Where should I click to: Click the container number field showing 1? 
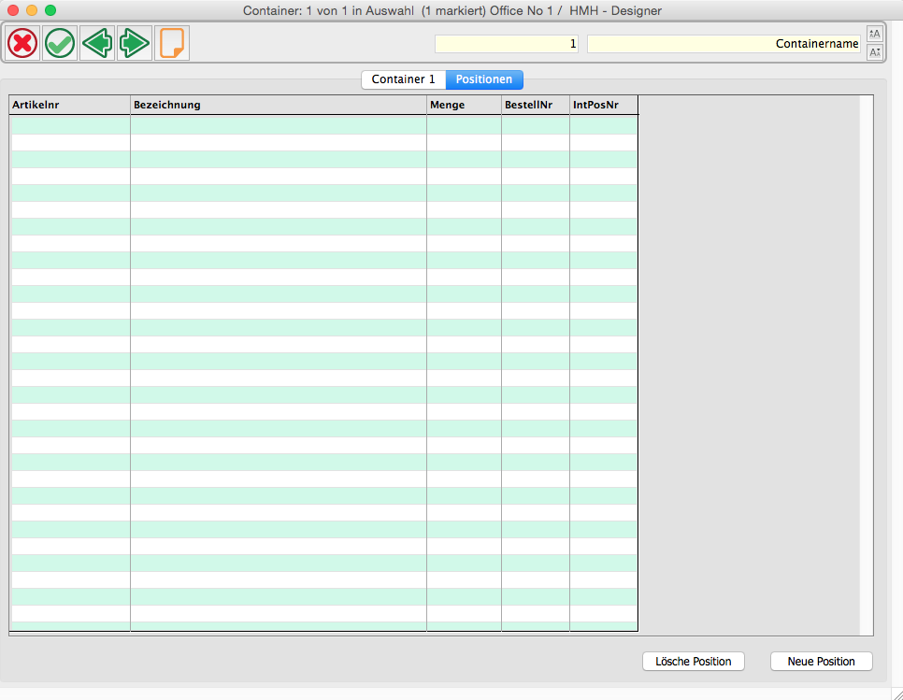click(x=507, y=44)
